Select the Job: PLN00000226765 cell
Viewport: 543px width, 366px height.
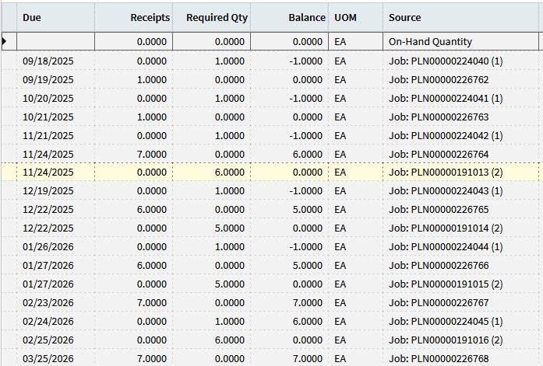coord(461,210)
